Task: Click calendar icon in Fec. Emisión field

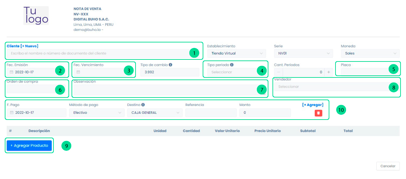Action: click(x=11, y=72)
